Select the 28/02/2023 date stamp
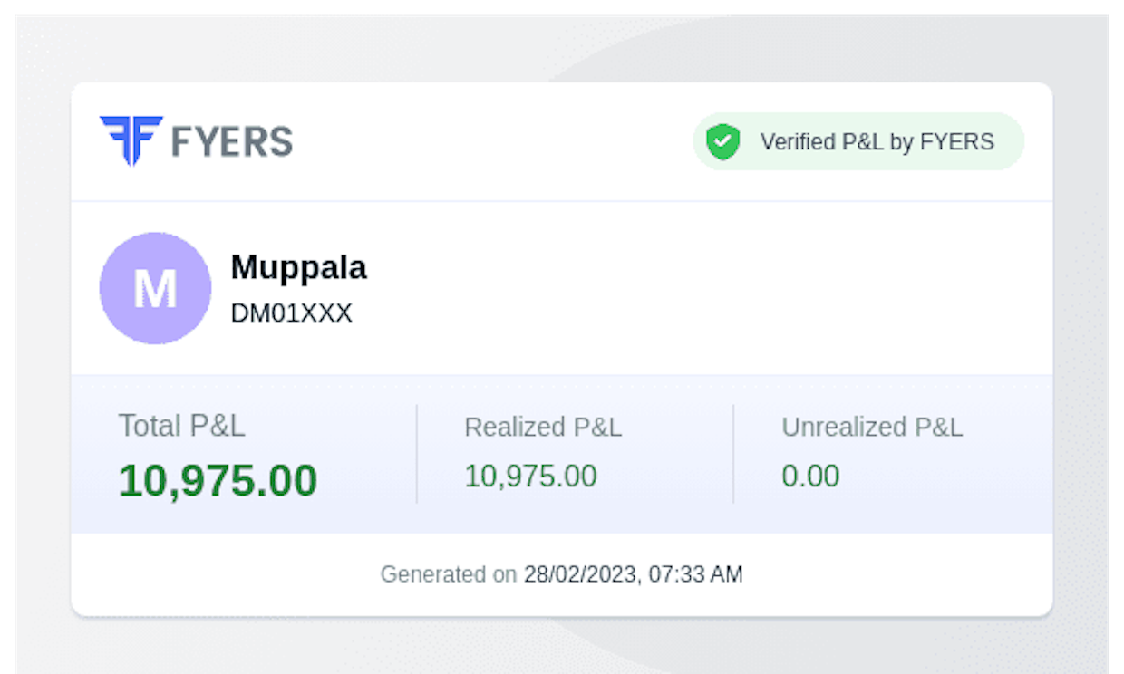 click(x=579, y=574)
